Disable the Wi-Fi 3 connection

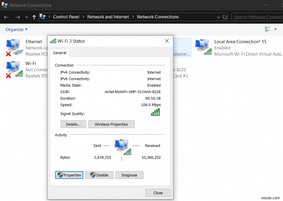pos(99,175)
